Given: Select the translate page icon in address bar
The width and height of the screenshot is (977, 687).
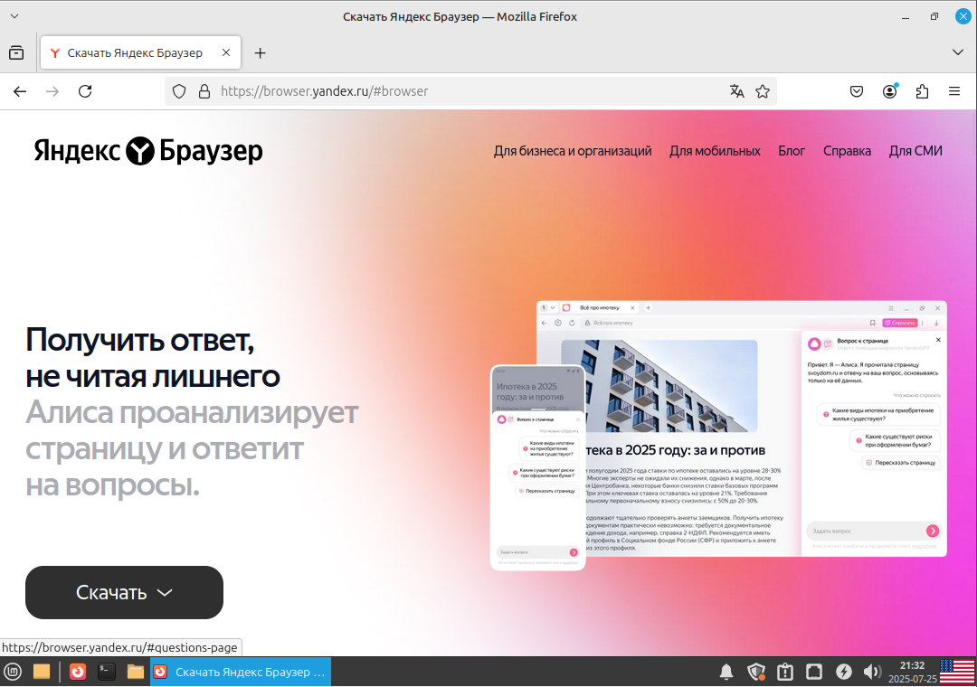Looking at the screenshot, I should tap(737, 90).
